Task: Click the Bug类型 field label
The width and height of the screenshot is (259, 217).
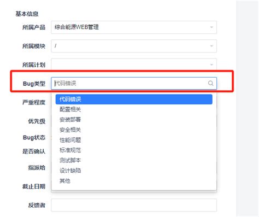Action: (x=34, y=84)
